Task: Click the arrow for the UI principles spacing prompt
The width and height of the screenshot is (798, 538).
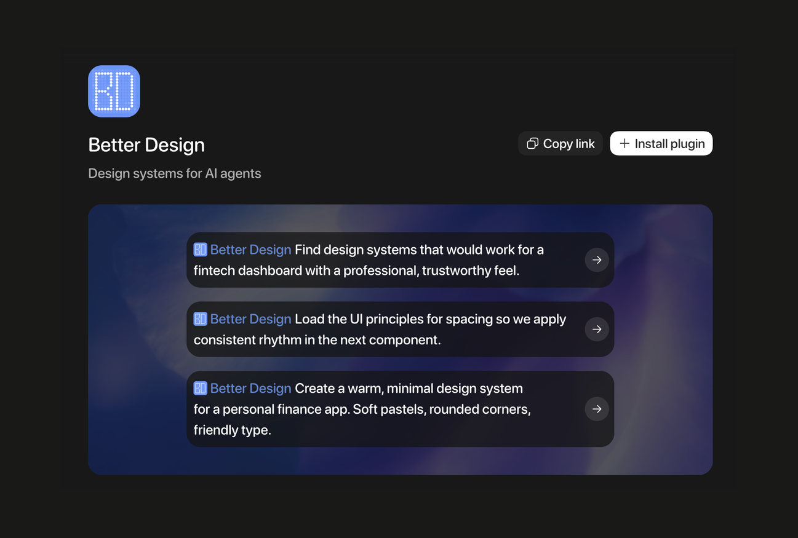Action: point(597,330)
